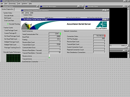Open the File menu in AVCore window
The height and width of the screenshot is (97, 130).
[2, 4]
